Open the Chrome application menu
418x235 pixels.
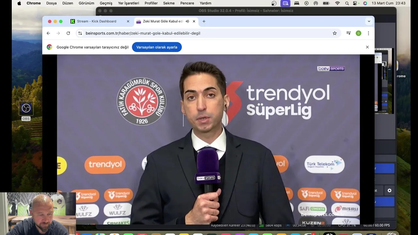click(x=34, y=3)
